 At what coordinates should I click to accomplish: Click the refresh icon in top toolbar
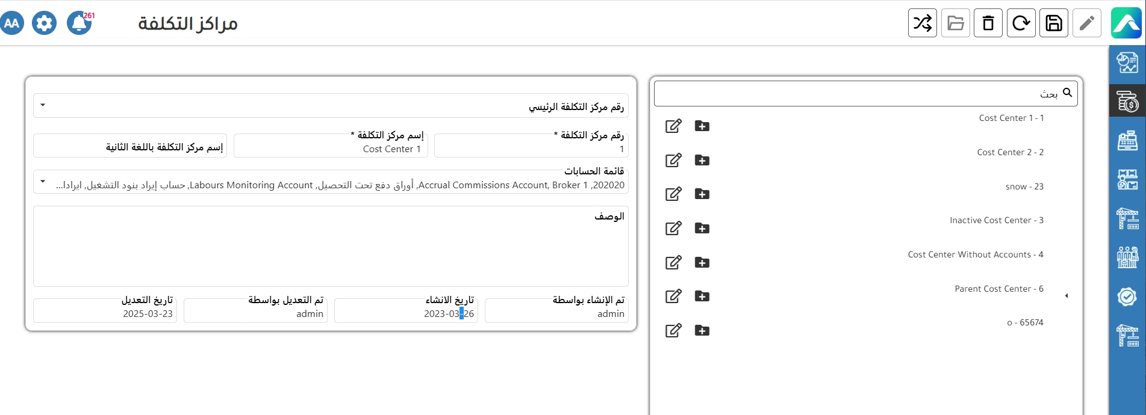pyautogui.click(x=1021, y=23)
